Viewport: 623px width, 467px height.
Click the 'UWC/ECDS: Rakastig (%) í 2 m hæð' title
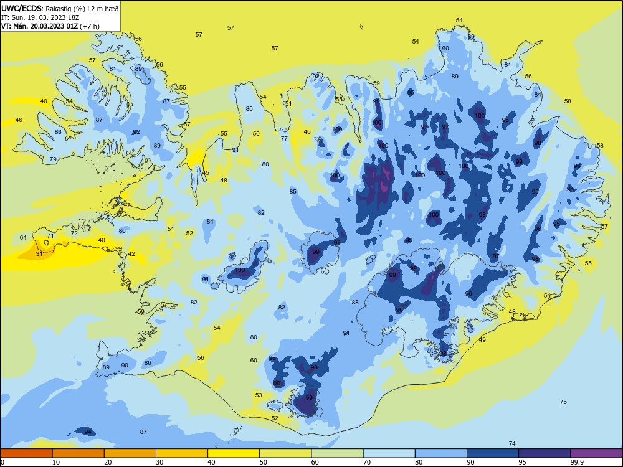60,8
